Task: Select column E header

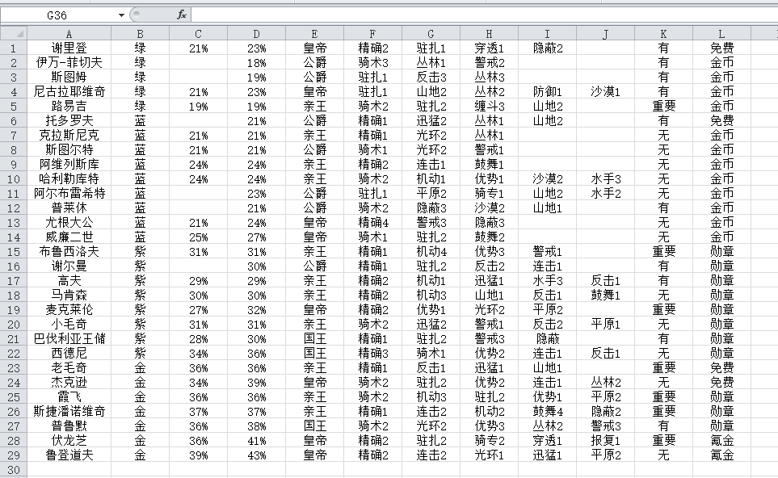Action: point(314,33)
